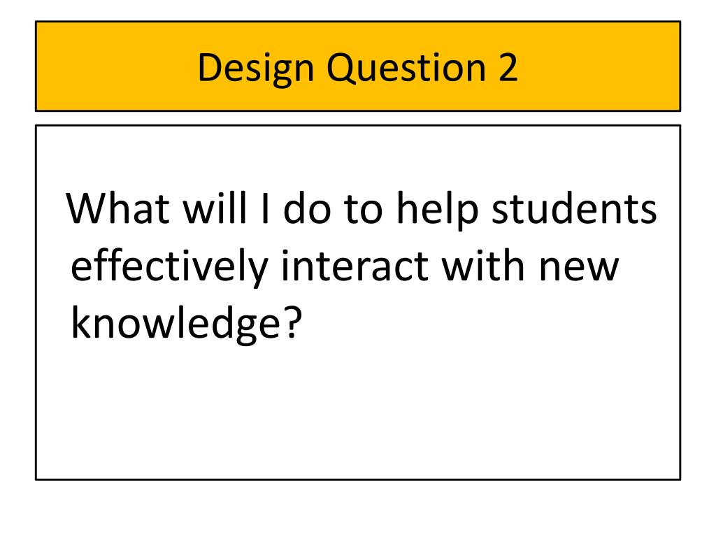Click the word 'will' in the body text
Image resolution: width=716 pixels, height=537 pixels.
tap(215, 208)
